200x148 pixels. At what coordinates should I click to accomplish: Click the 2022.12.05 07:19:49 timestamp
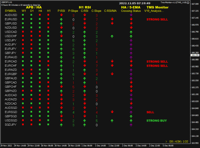(x=135, y=3)
